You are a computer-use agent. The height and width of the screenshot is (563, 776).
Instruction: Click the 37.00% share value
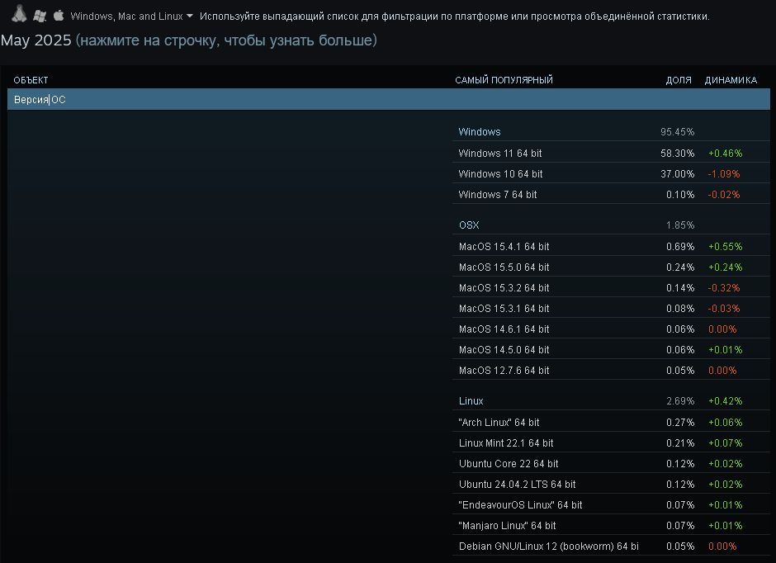coord(677,173)
